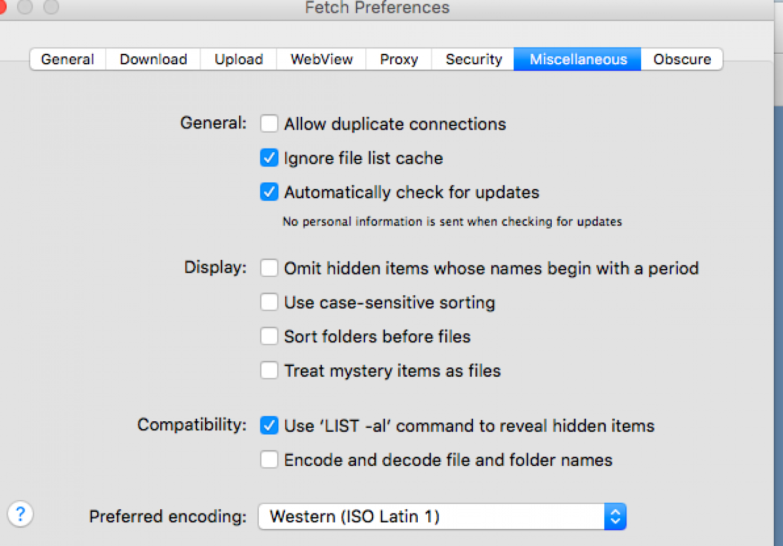Show the Obscure tab

tap(681, 59)
